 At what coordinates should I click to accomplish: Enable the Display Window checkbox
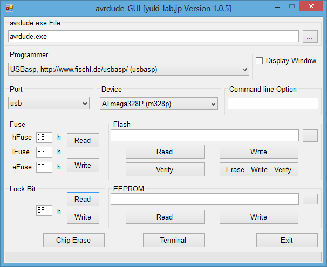click(x=259, y=61)
